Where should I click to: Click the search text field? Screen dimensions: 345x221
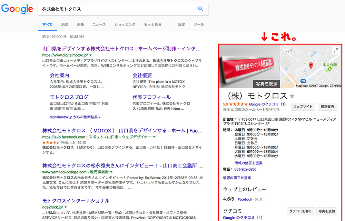(119, 9)
